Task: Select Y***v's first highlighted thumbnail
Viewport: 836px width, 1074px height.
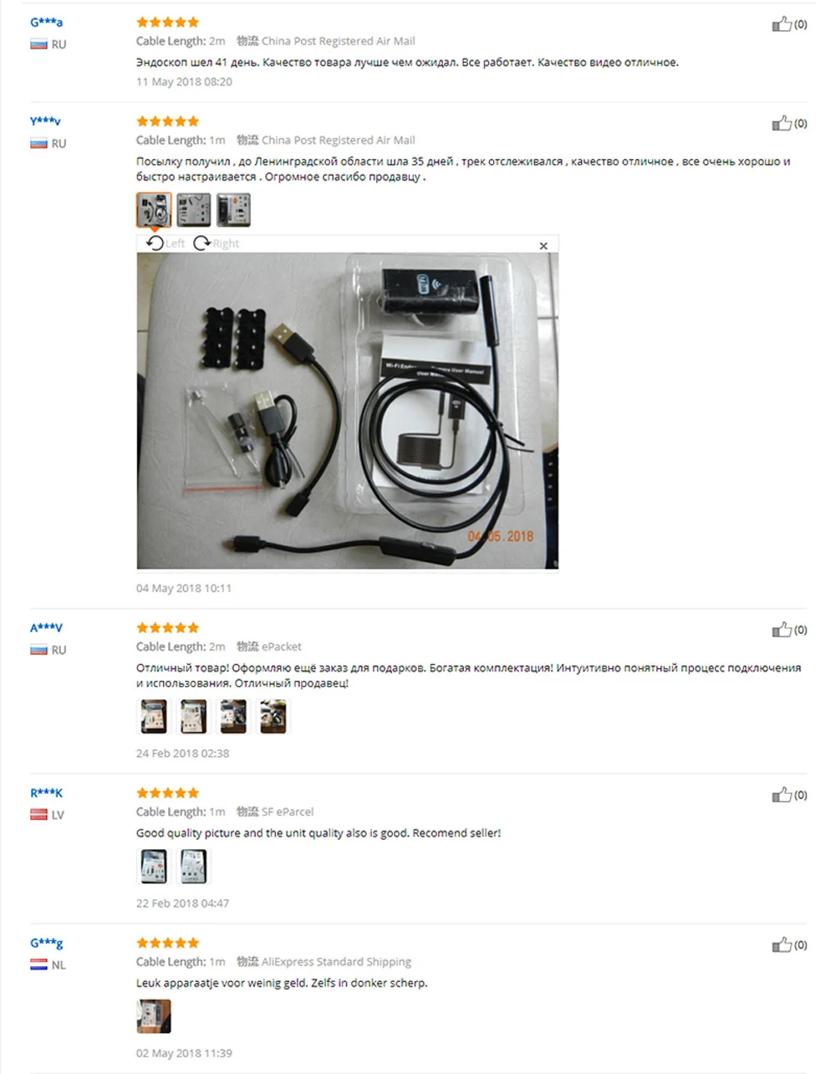Action: pos(154,210)
